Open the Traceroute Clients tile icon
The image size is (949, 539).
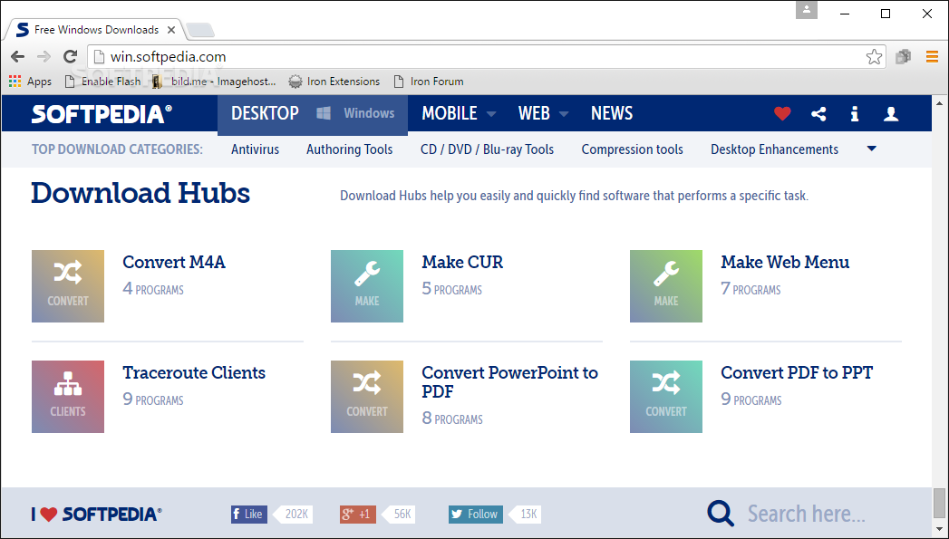pyautogui.click(x=68, y=397)
